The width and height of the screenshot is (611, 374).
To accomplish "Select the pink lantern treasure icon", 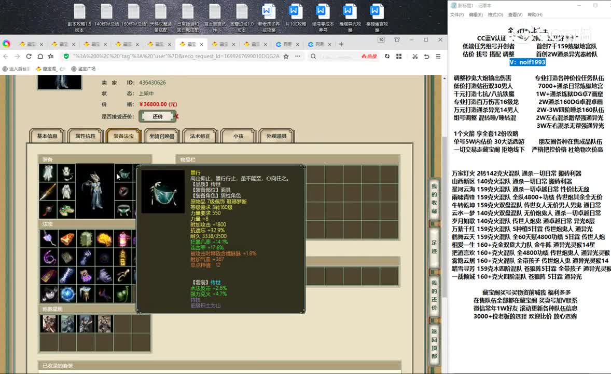I will coord(123,238).
